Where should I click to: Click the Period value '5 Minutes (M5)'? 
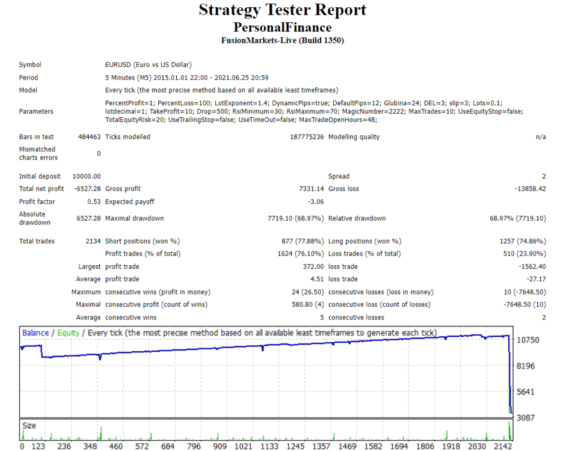(128, 78)
